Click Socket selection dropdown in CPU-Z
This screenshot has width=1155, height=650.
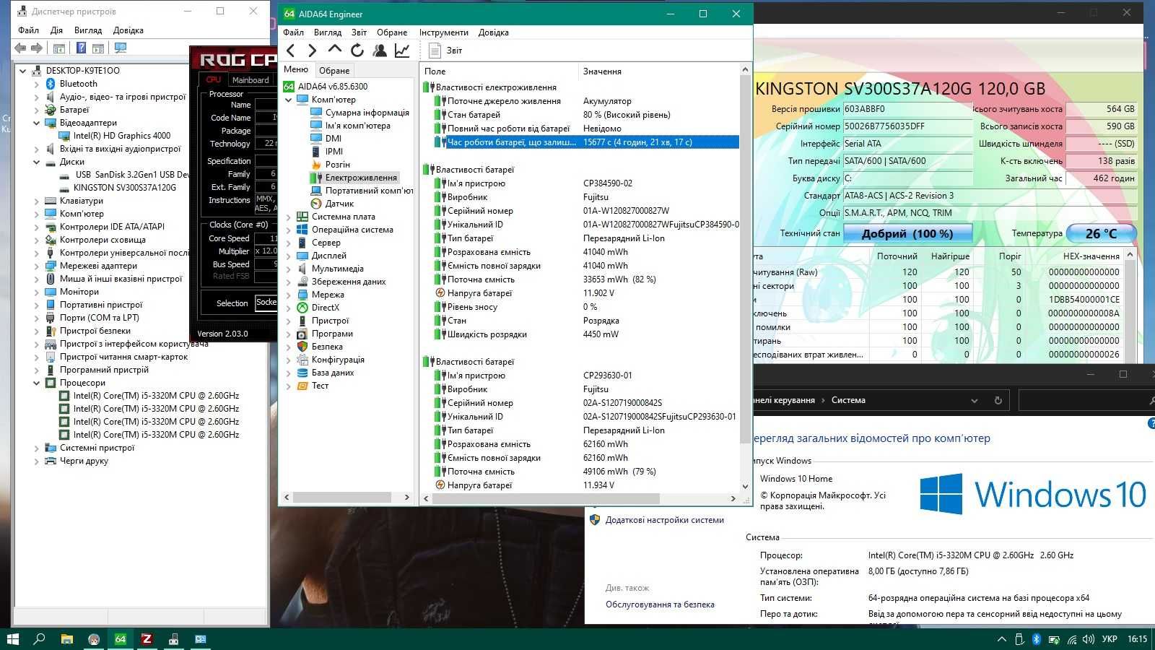pyautogui.click(x=266, y=303)
